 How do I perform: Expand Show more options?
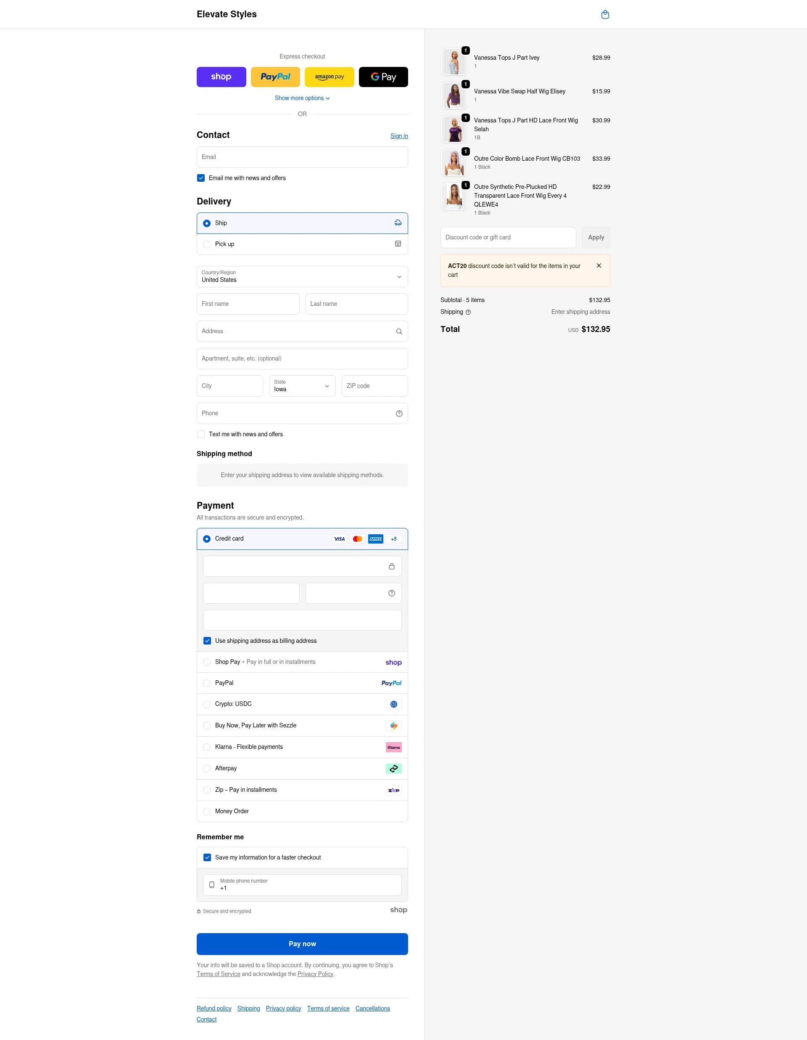(x=302, y=98)
